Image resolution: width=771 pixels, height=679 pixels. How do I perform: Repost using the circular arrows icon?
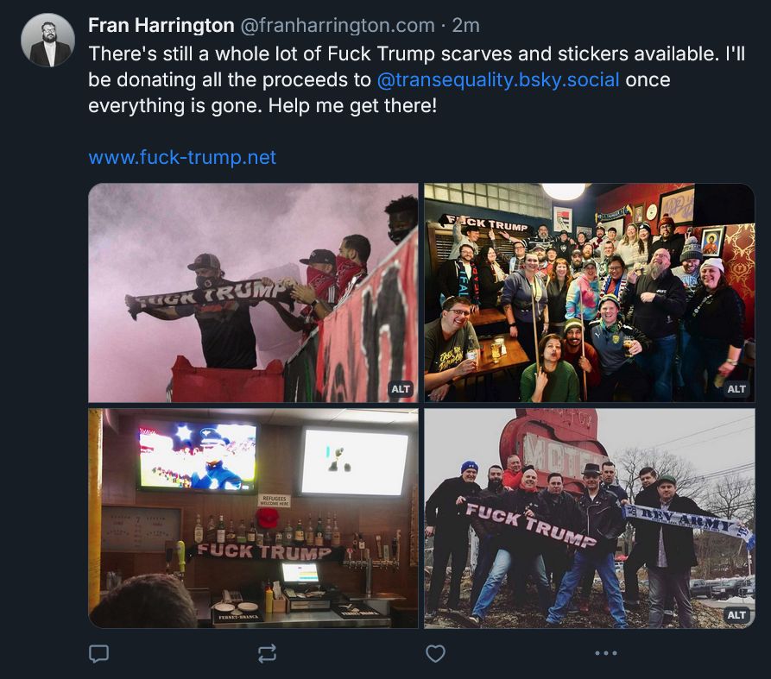(267, 653)
